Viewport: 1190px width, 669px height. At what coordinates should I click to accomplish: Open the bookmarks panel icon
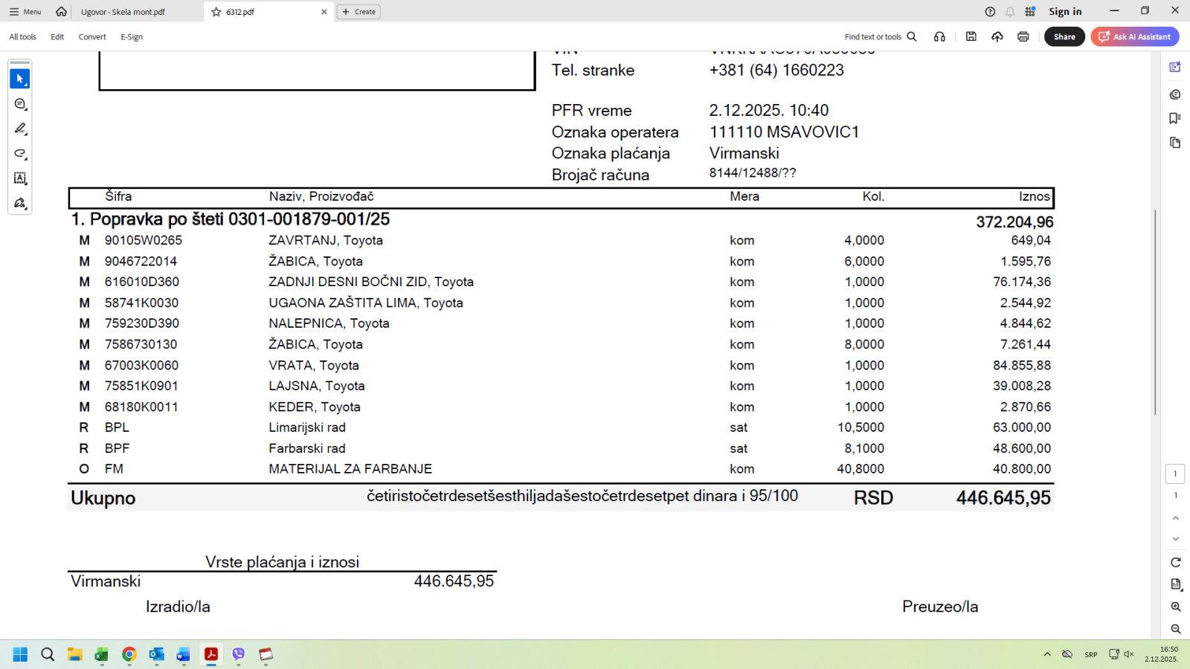coord(1175,118)
